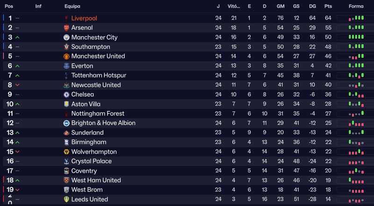Click Everton's form indicator bars

[x=356, y=65]
